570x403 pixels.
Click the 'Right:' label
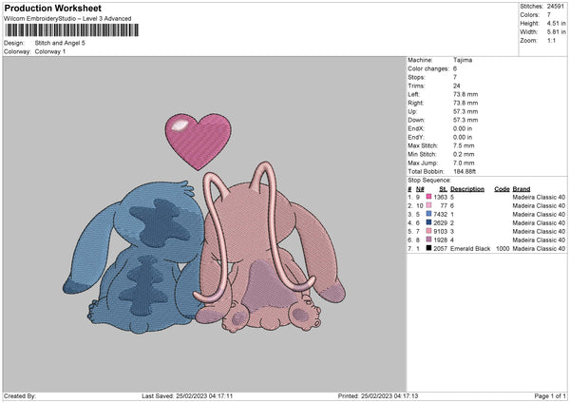pyautogui.click(x=415, y=103)
